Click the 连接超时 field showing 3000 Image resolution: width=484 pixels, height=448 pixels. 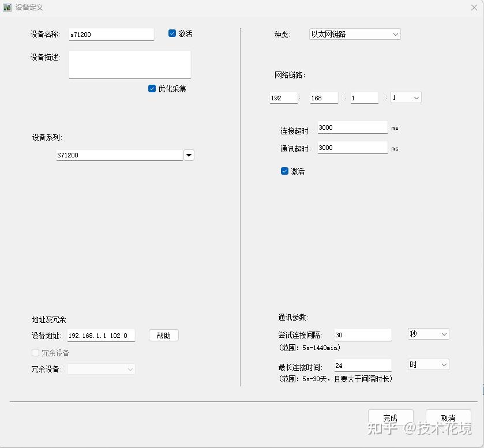tap(352, 127)
